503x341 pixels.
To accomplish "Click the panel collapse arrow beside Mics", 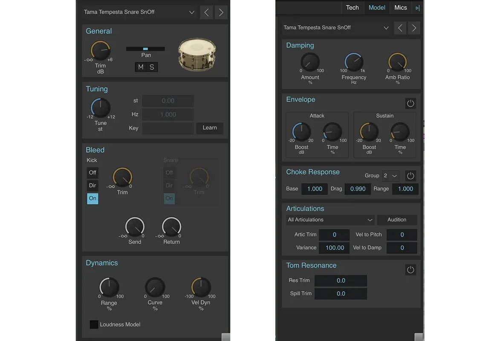I will 417,8.
